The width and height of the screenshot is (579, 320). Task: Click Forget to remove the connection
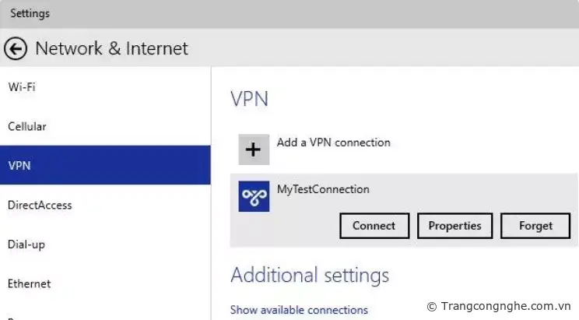536,226
